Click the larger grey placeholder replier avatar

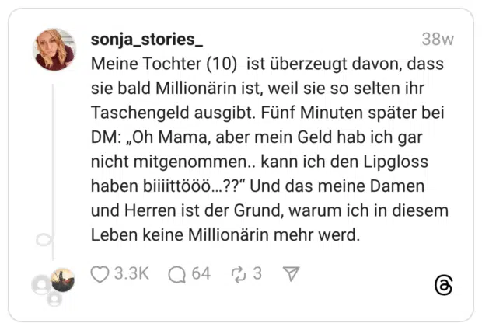pyautogui.click(x=40, y=285)
